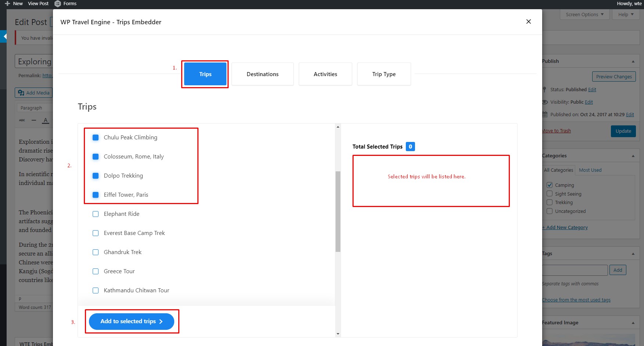Image resolution: width=644 pixels, height=346 pixels.
Task: Collapse the Publish panel
Action: click(633, 61)
